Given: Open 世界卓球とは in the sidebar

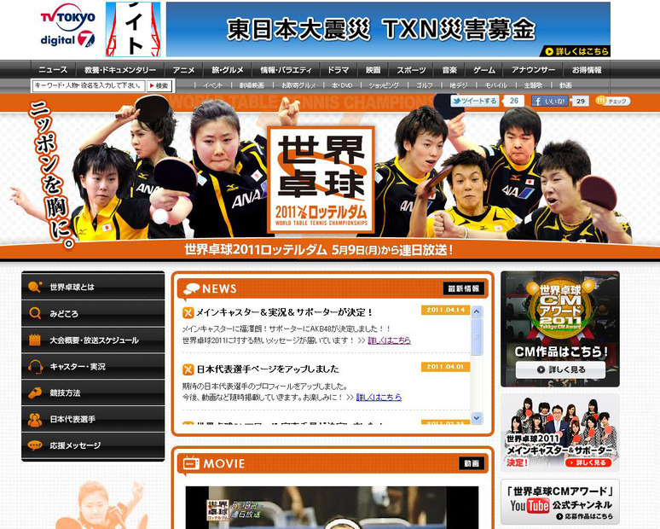Looking at the screenshot, I should 93,287.
